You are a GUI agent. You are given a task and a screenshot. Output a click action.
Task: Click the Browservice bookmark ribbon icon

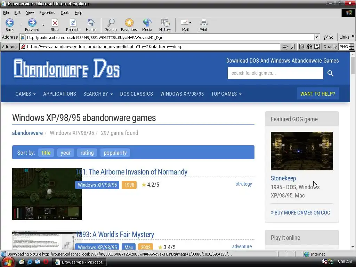coord(293,47)
